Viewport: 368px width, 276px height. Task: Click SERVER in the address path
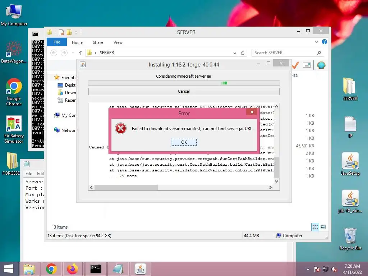(107, 53)
